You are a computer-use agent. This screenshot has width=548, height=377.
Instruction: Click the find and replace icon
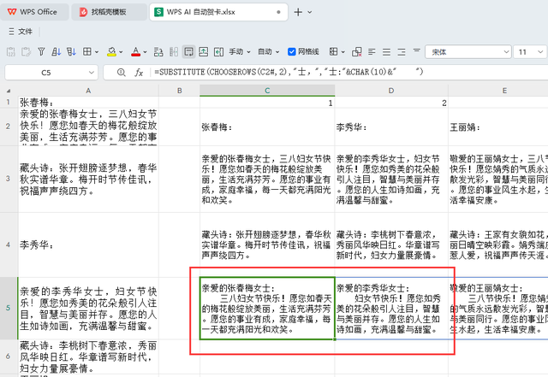(158, 52)
